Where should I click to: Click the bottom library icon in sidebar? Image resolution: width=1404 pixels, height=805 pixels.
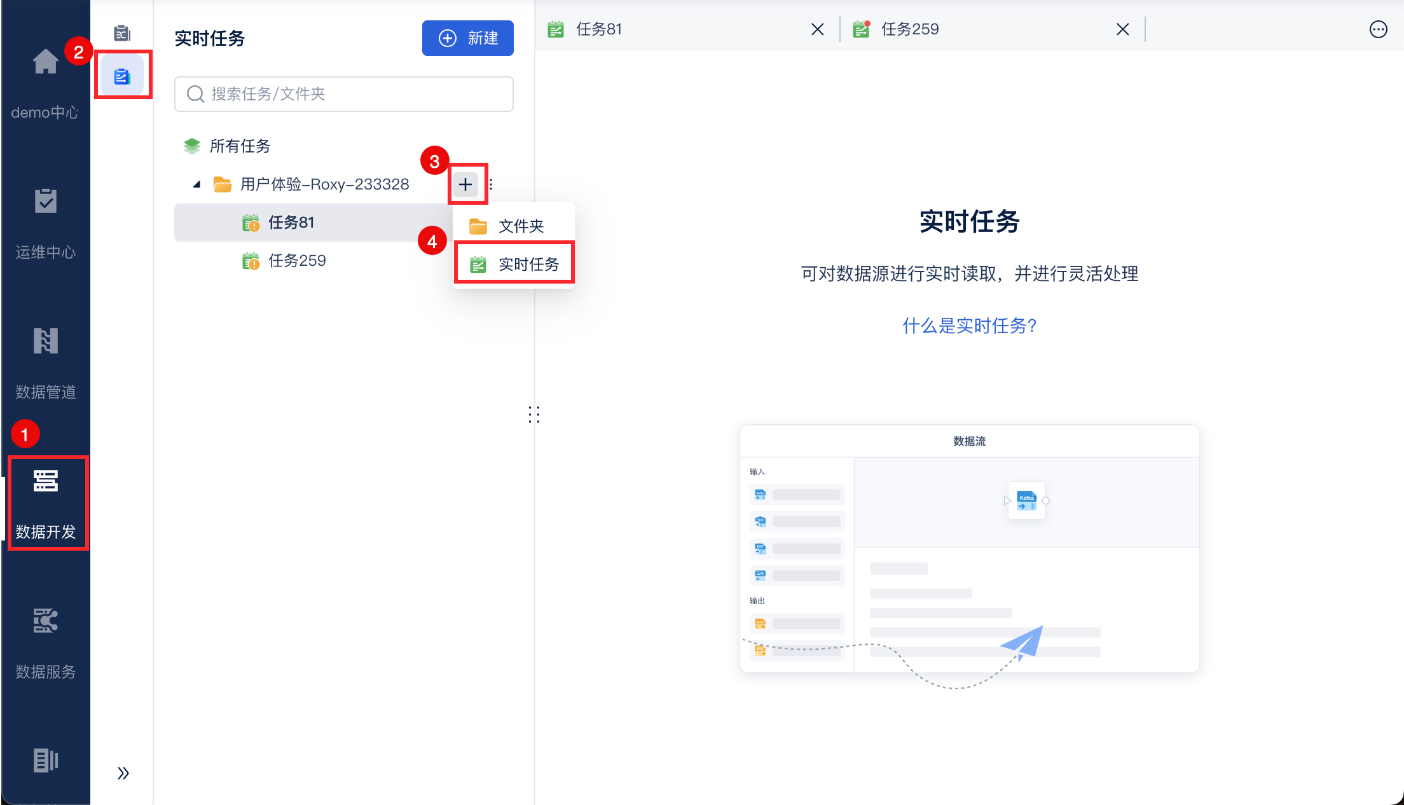[45, 760]
